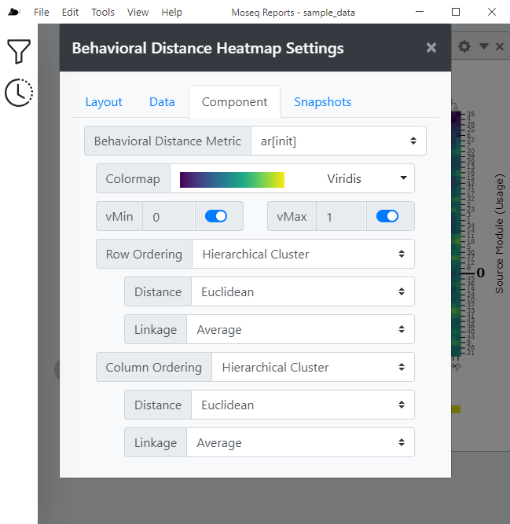Close the Heatmap Settings dialog with X
This screenshot has height=524, width=510.
tap(431, 48)
